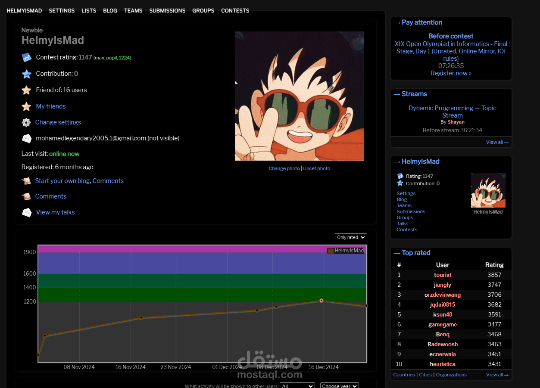Screen dimensions: 540x388
Task: Click the sidebar rating icon in HelmyIsMad box
Action: point(400,176)
